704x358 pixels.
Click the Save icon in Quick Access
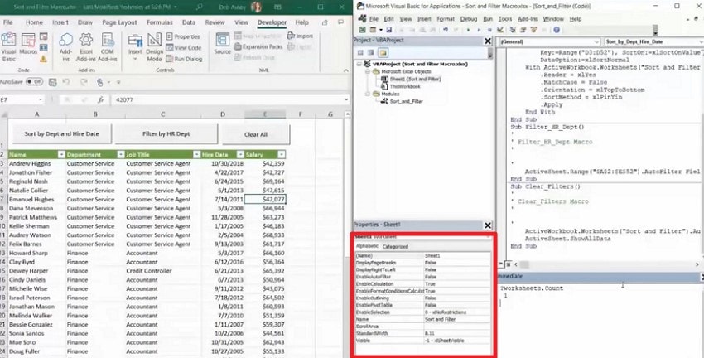[52, 82]
